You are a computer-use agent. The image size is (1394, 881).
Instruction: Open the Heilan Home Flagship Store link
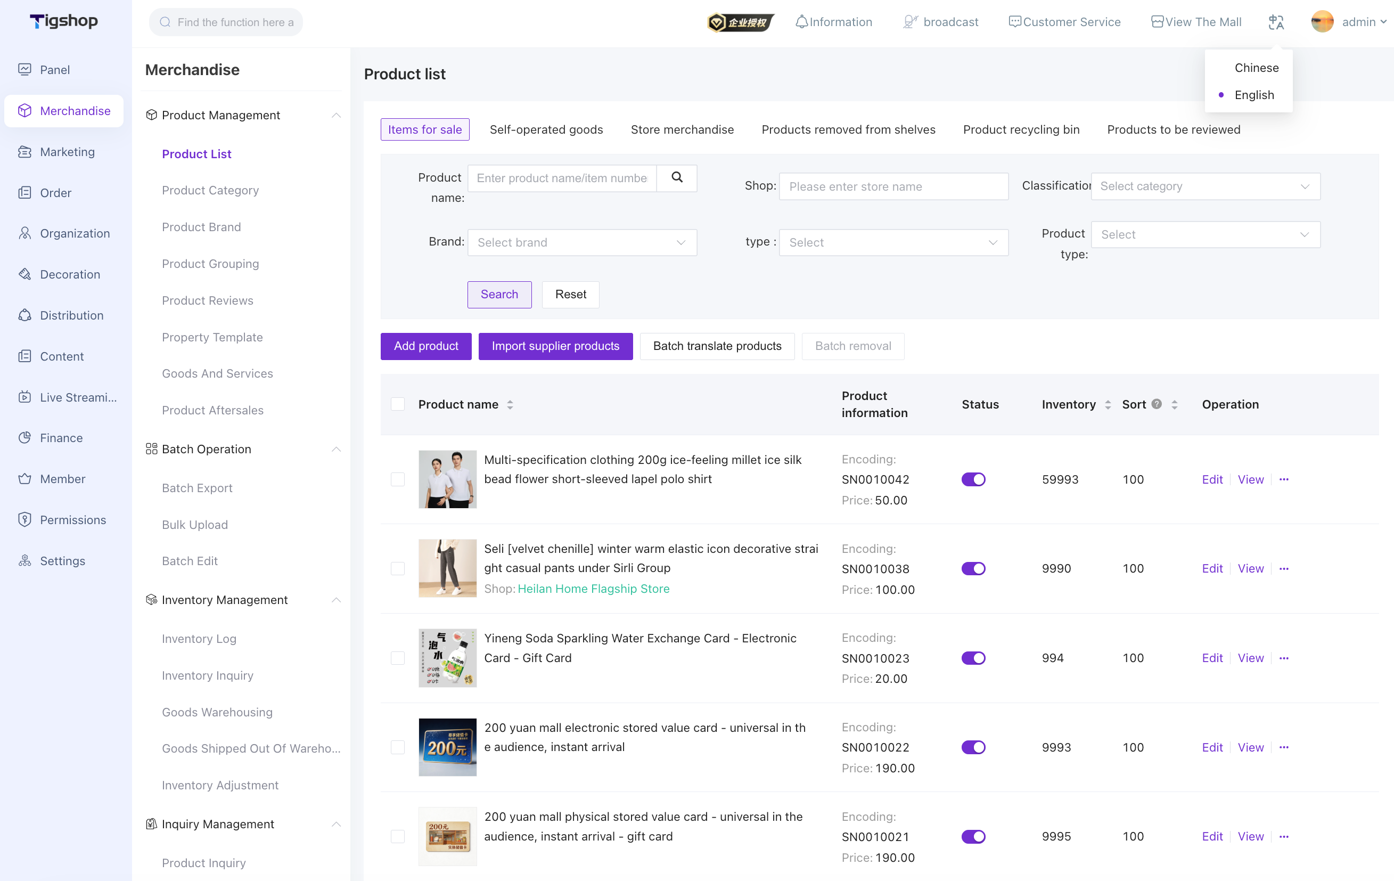click(x=593, y=589)
